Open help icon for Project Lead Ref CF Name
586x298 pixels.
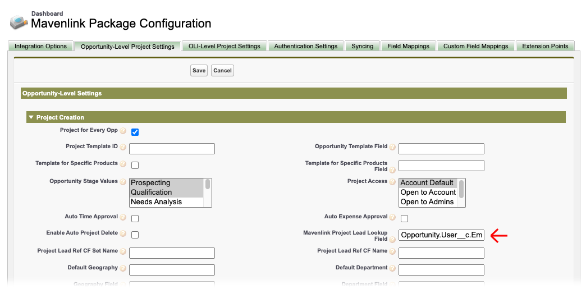click(x=392, y=251)
